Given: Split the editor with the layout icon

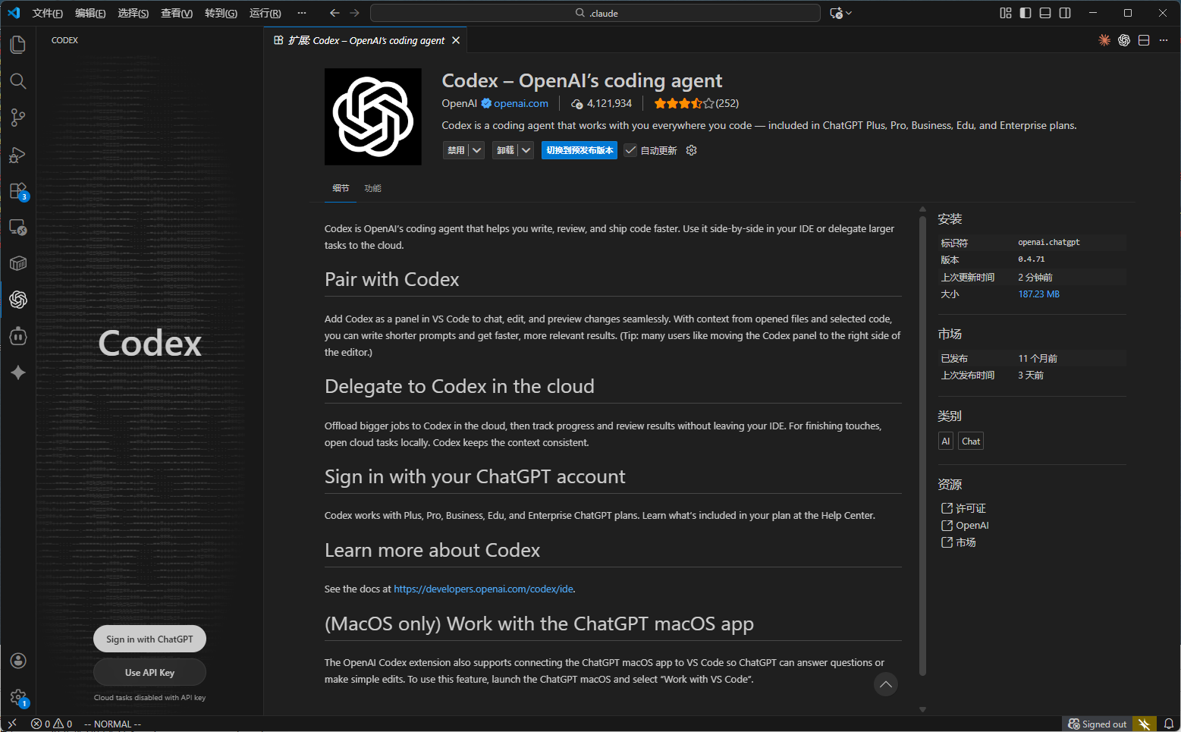Looking at the screenshot, I should (1144, 40).
